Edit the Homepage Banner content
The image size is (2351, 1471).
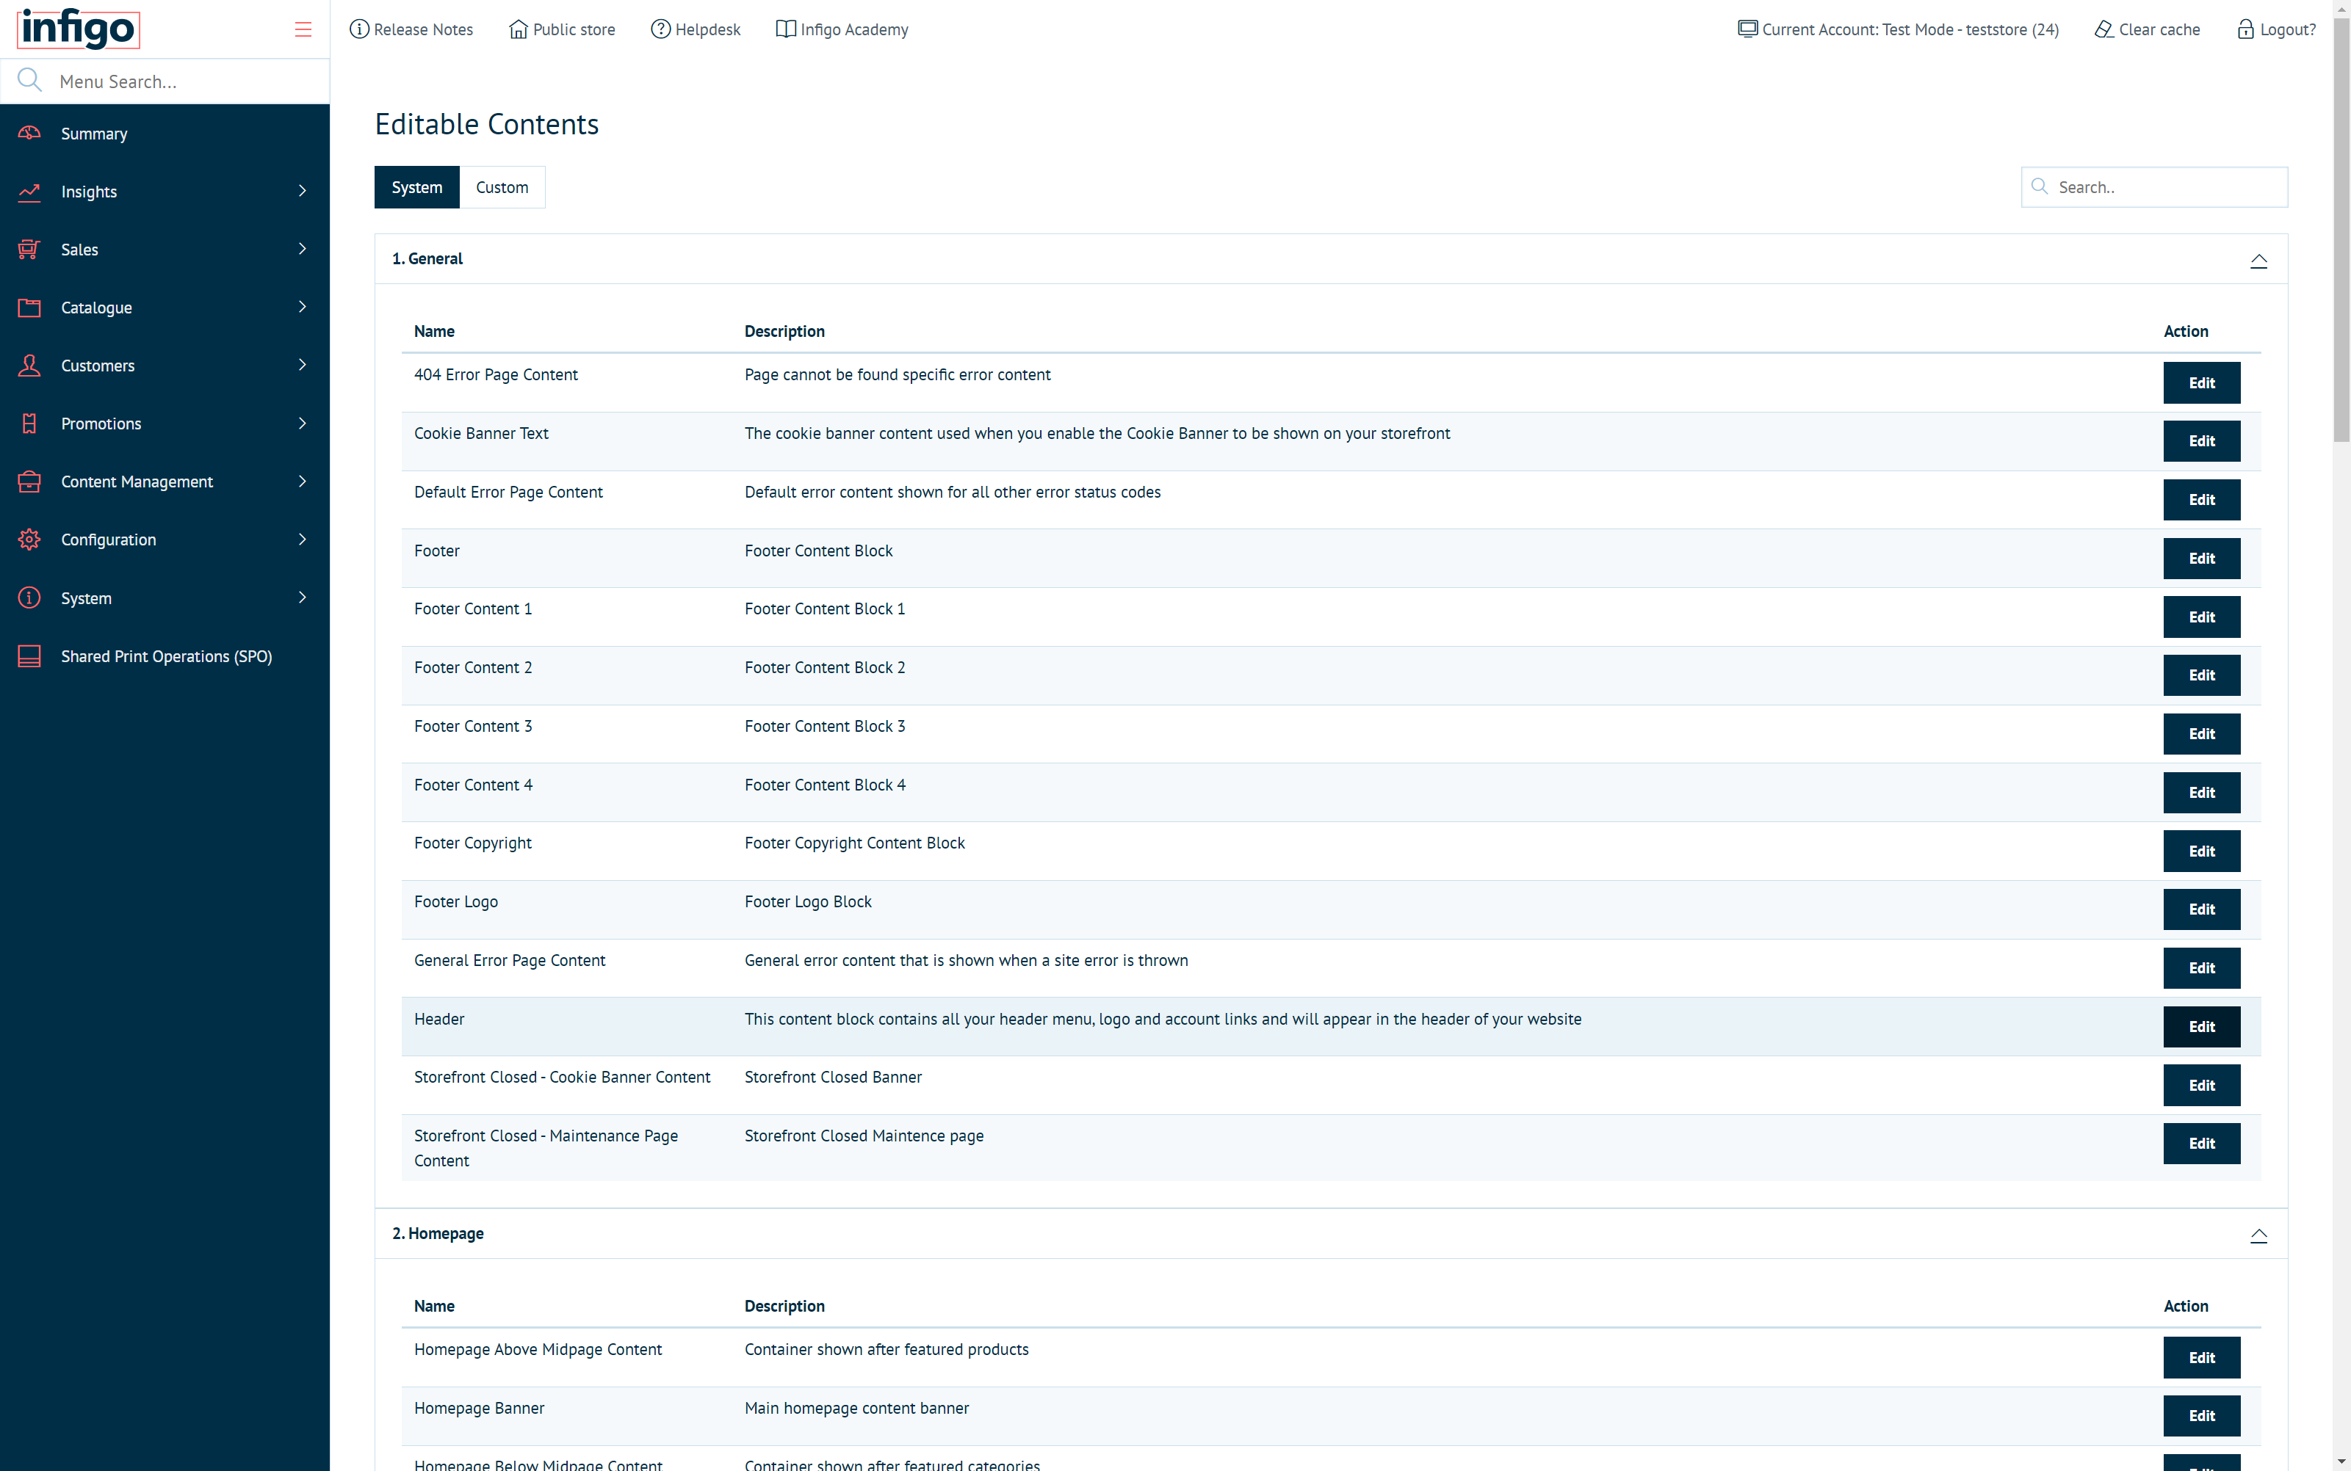(x=2201, y=1415)
